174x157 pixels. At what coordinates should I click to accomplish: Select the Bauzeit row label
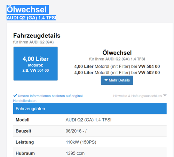tap(23, 131)
